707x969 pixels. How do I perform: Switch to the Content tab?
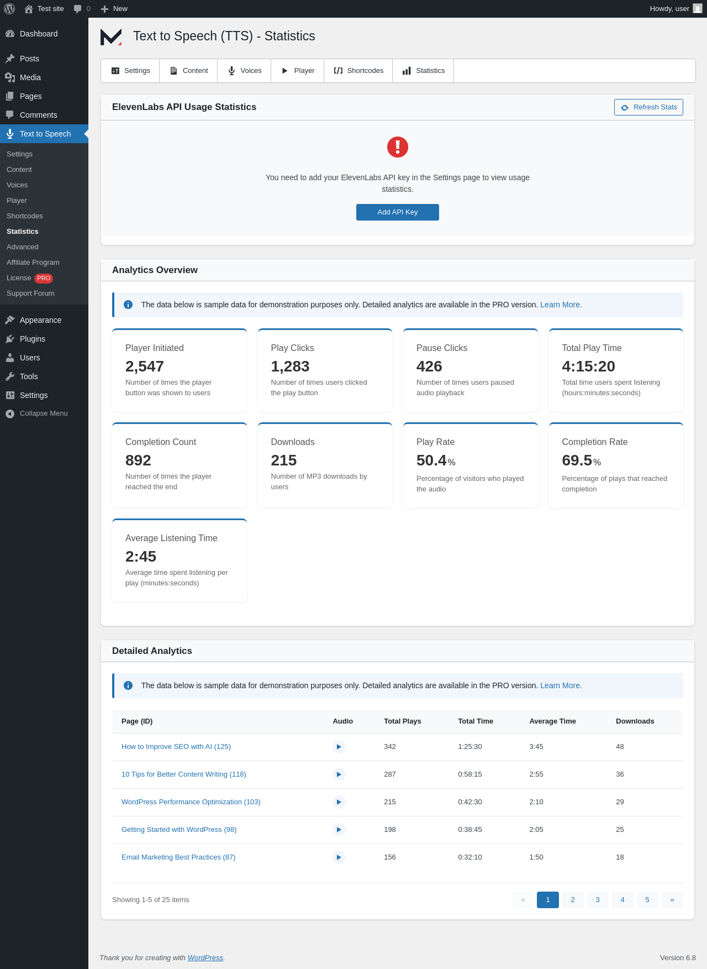pyautogui.click(x=188, y=71)
